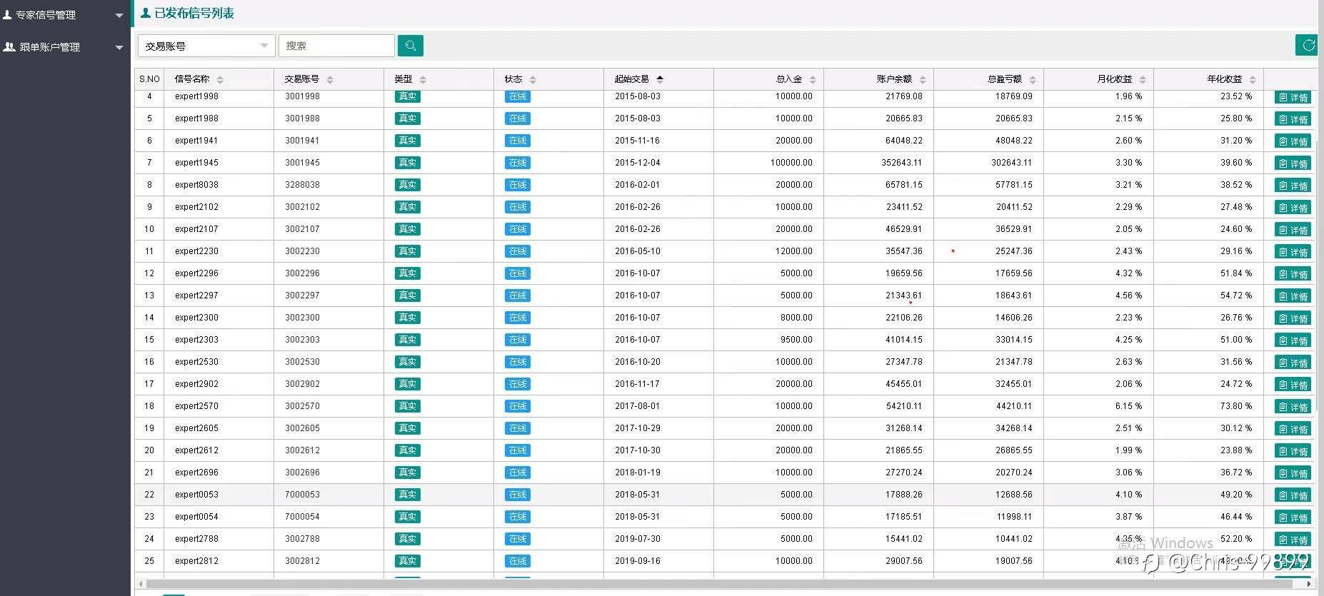Show details for expert0053
The height and width of the screenshot is (596, 1324).
(x=1293, y=495)
